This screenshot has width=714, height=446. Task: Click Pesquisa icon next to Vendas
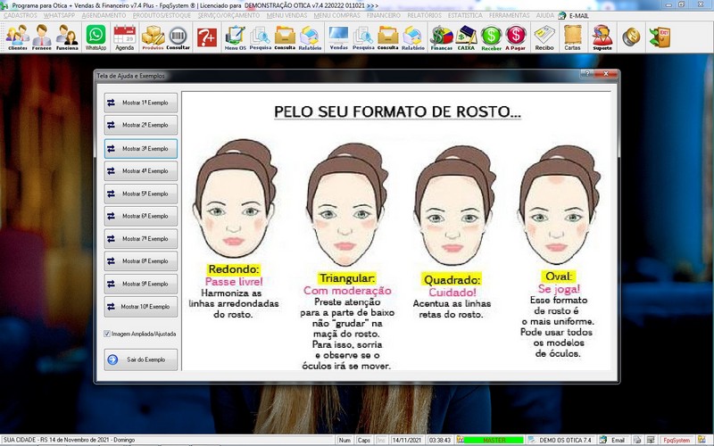(x=363, y=37)
